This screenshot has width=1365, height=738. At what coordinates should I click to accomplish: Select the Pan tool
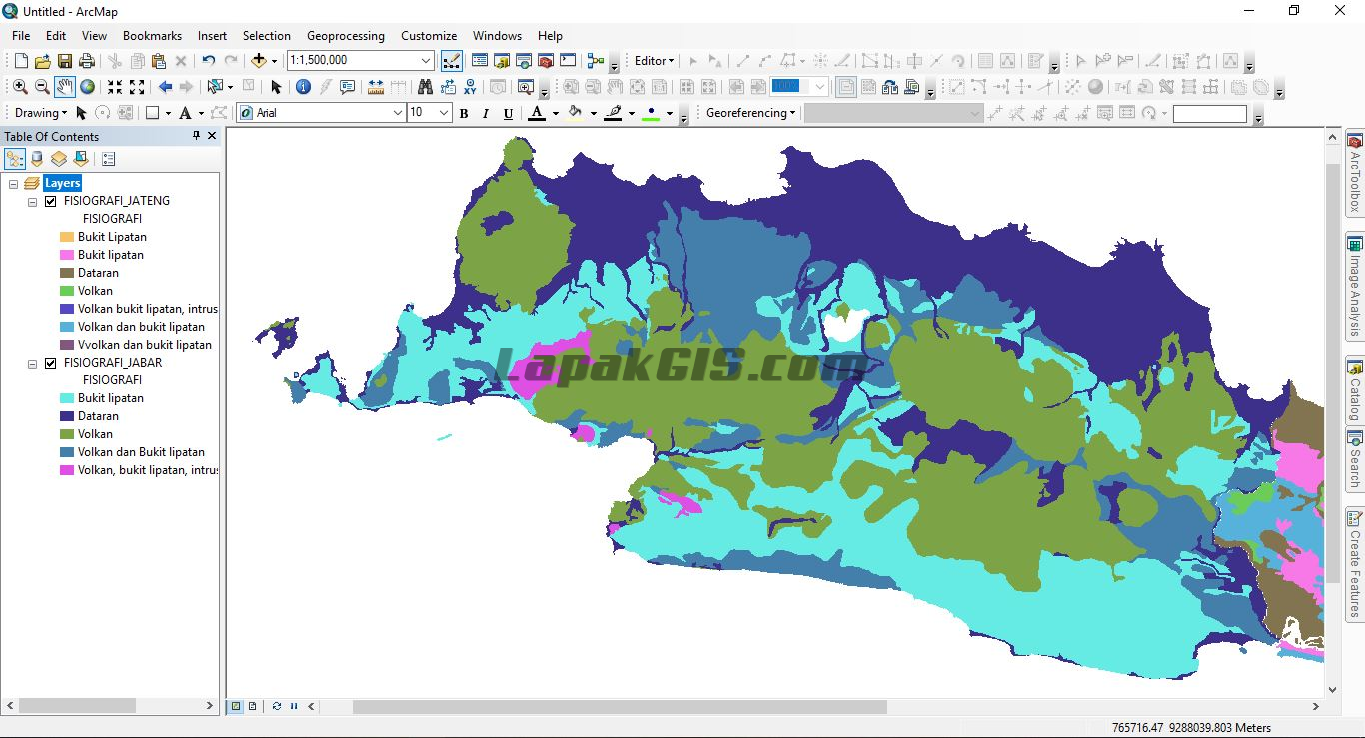pyautogui.click(x=63, y=87)
